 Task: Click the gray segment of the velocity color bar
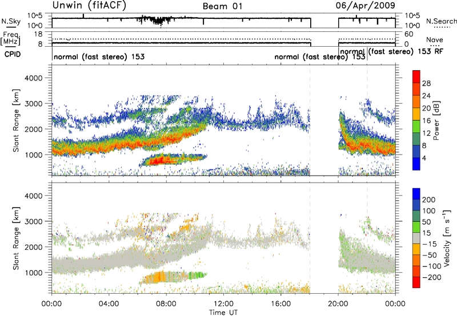tap(416, 238)
